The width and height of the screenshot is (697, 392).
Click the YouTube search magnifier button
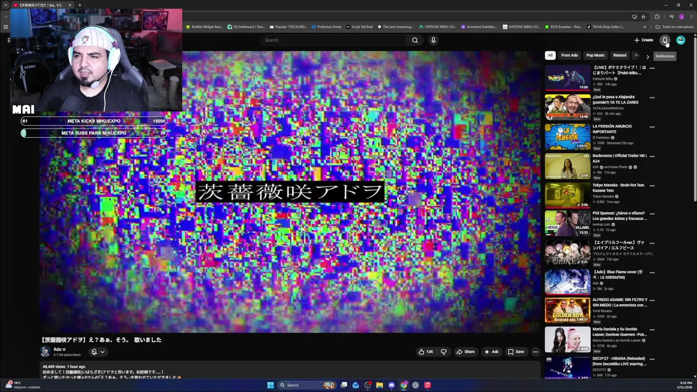(415, 40)
